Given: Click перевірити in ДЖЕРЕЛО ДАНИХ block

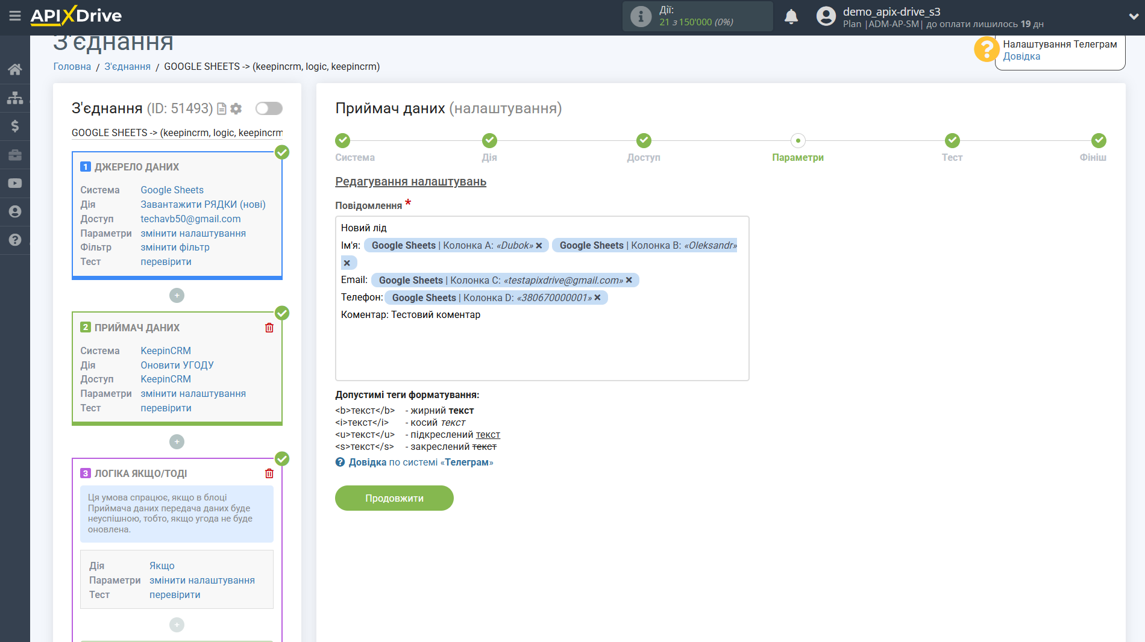Looking at the screenshot, I should (x=166, y=262).
